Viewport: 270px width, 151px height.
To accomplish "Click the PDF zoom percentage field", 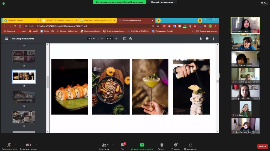I will 109,39.
